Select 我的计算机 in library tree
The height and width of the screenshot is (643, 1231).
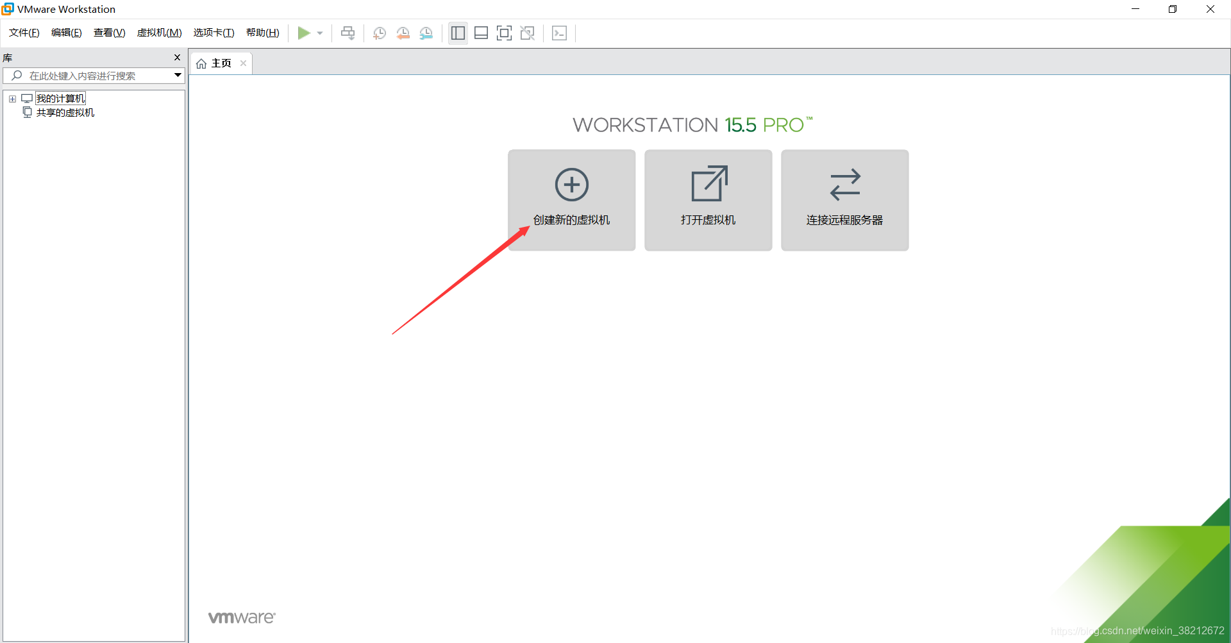click(x=60, y=99)
